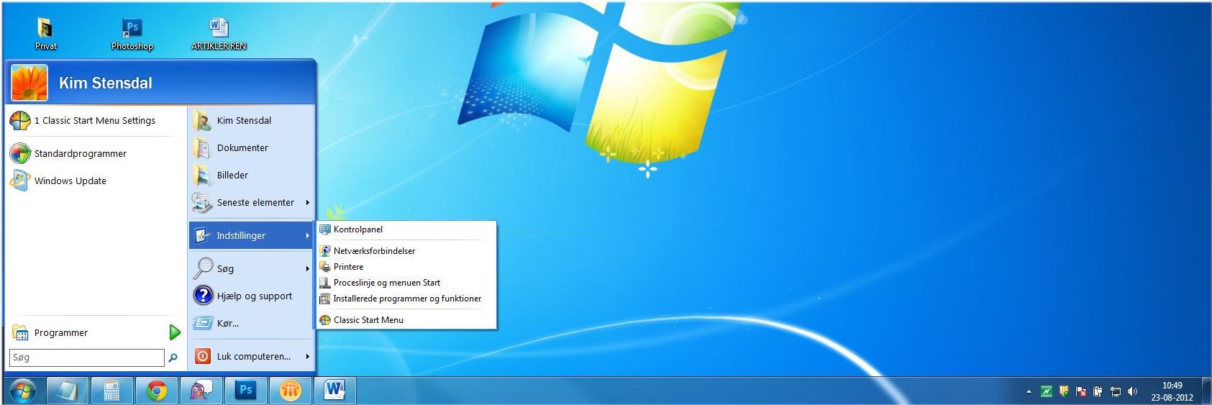Image resolution: width=1212 pixels, height=405 pixels.
Task: Open the gold shield security tray icon
Action: 1064,391
